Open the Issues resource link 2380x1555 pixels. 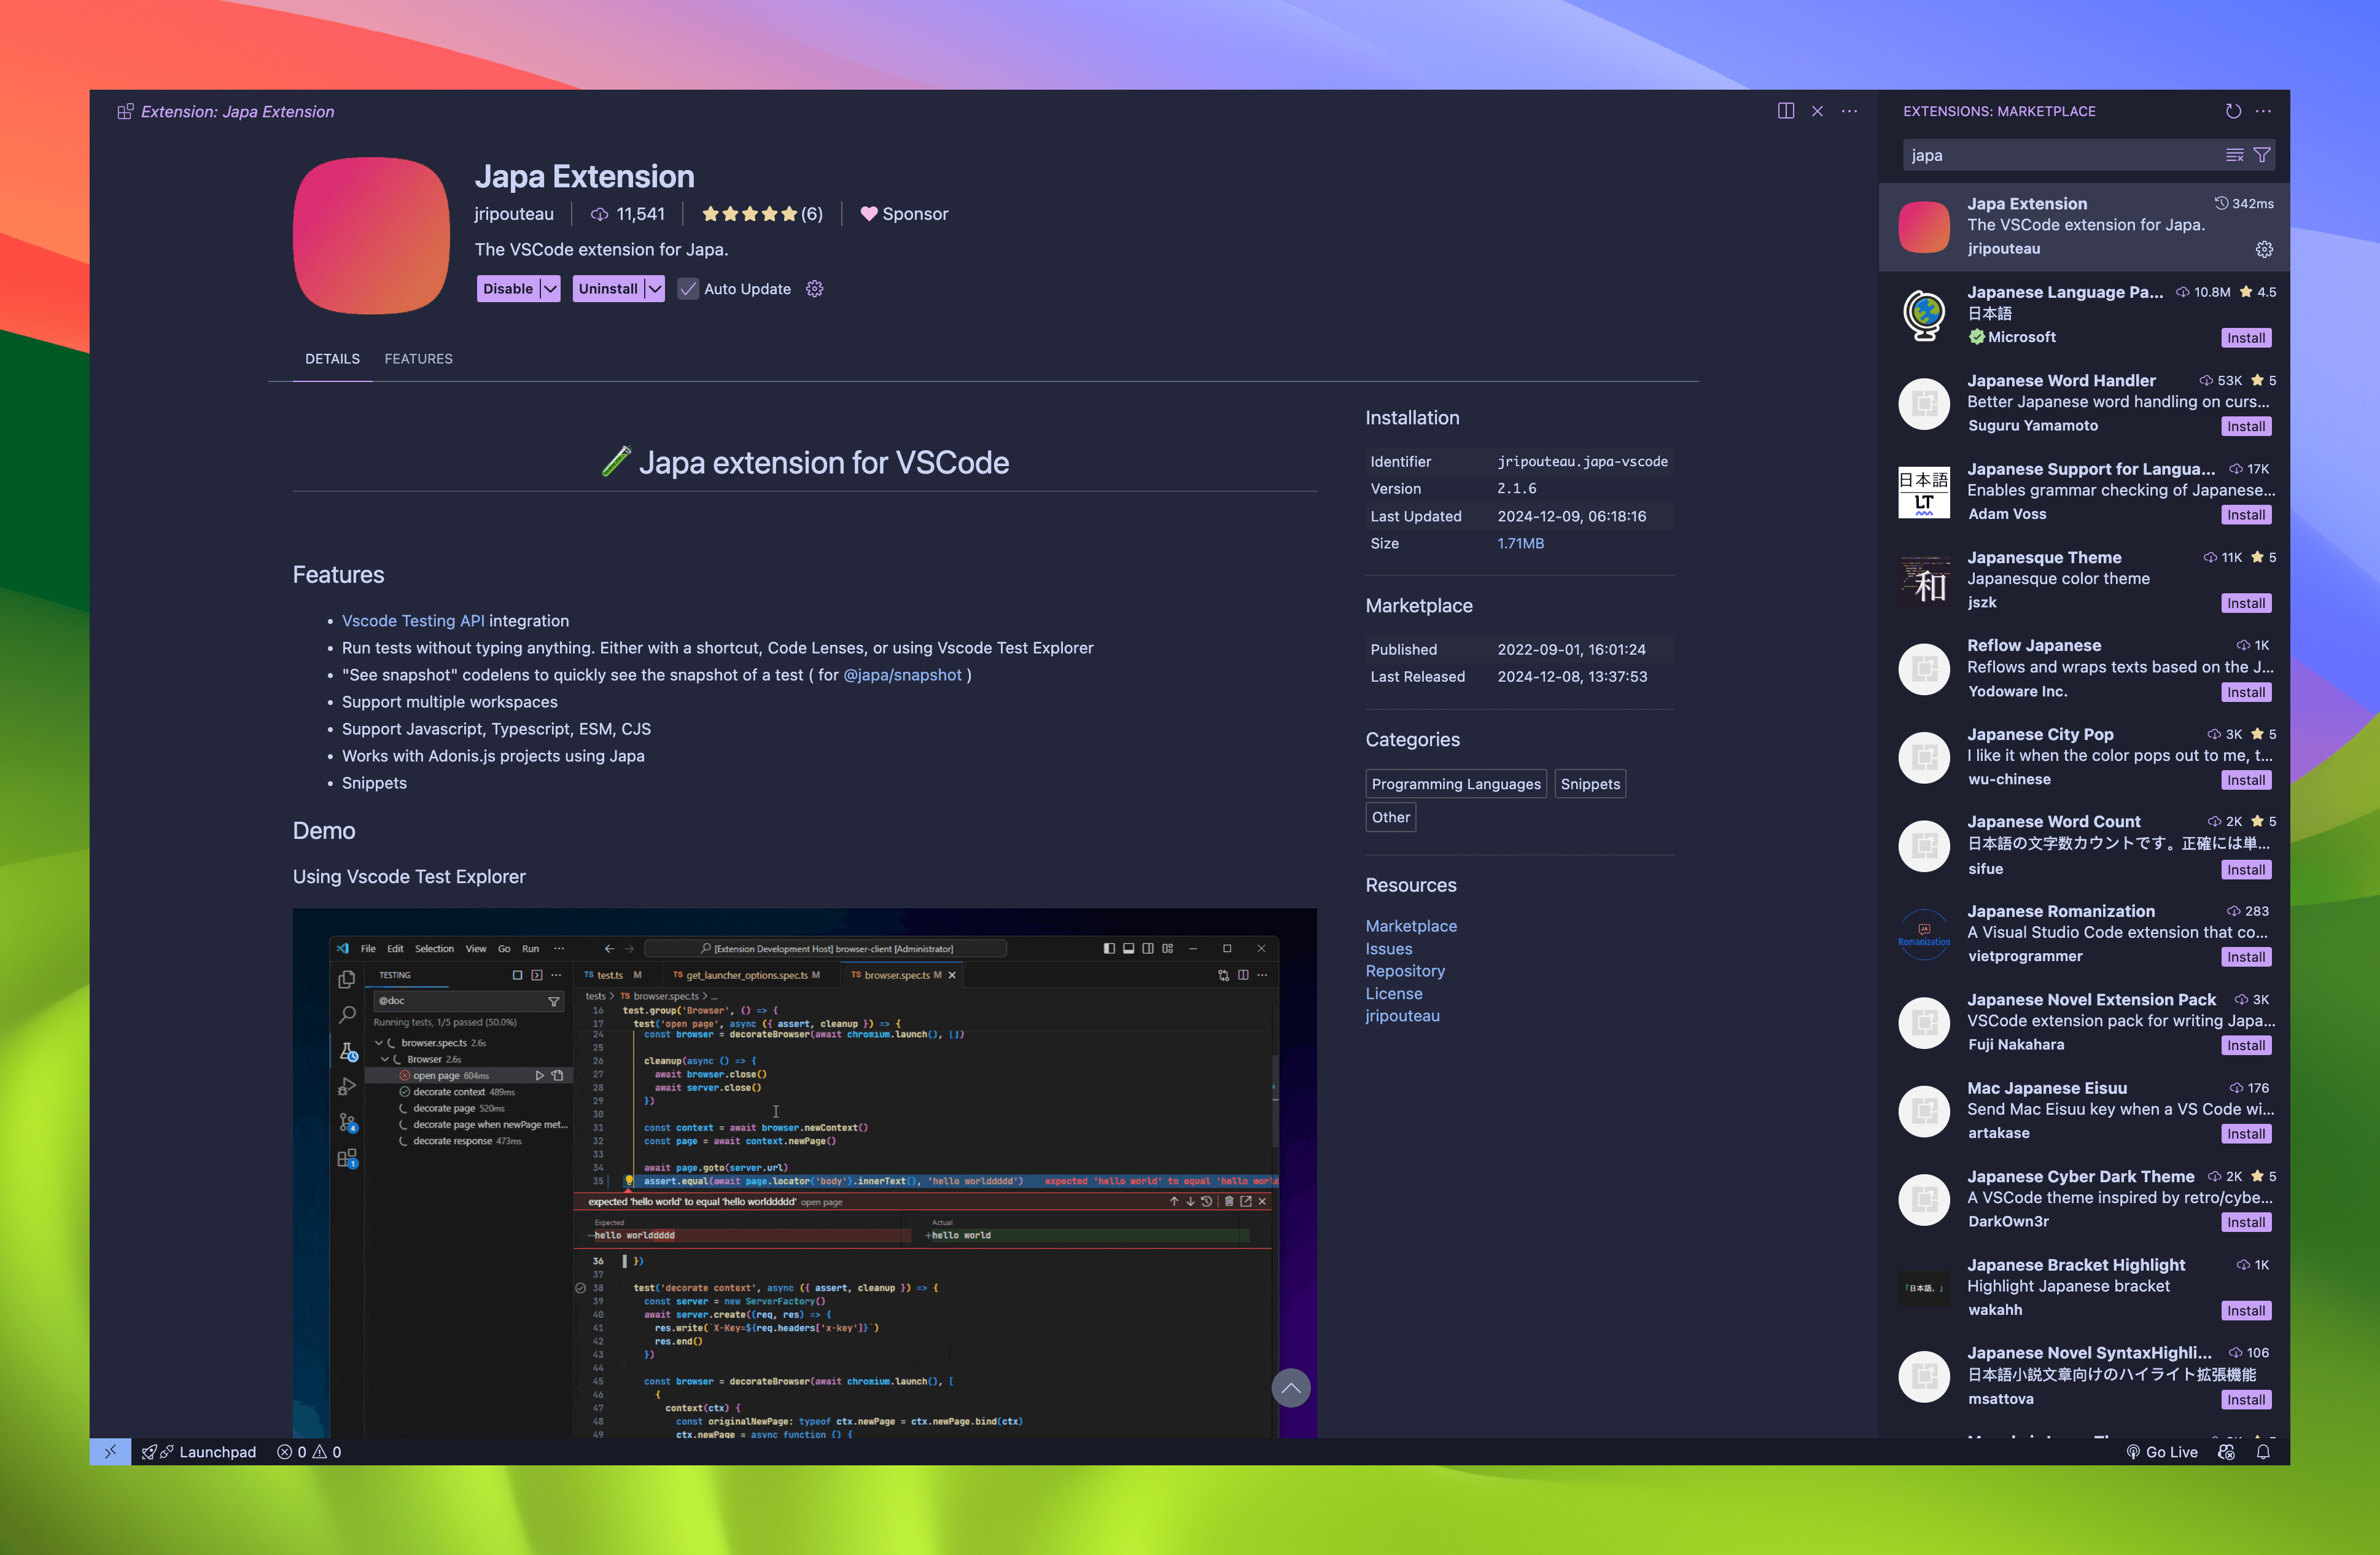click(1389, 949)
